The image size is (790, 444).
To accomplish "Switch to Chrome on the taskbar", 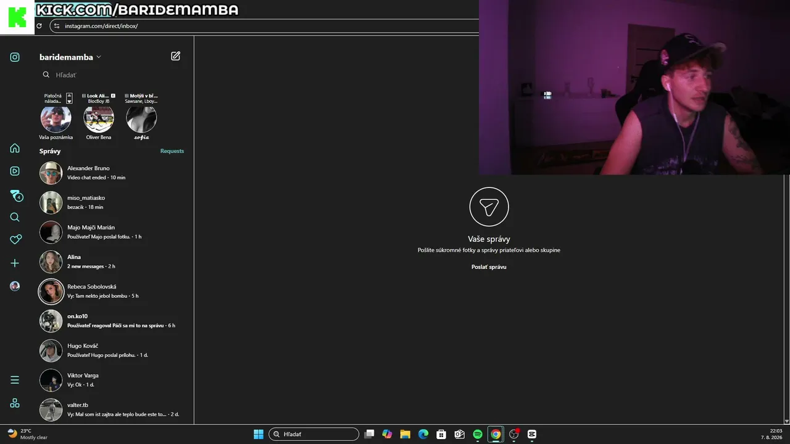I will [496, 434].
